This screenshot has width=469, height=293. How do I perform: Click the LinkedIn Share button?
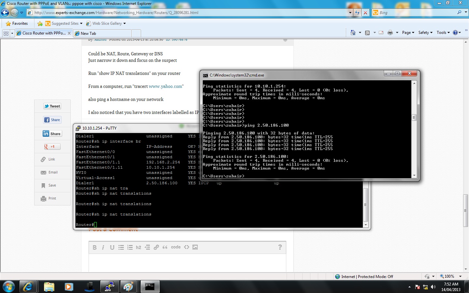point(52,133)
